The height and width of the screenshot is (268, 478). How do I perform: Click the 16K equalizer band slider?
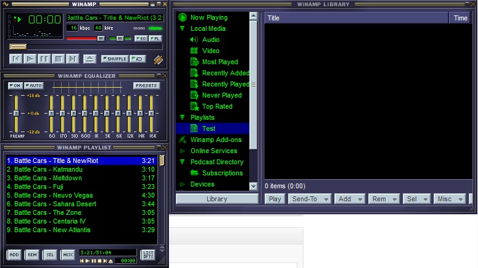point(151,113)
